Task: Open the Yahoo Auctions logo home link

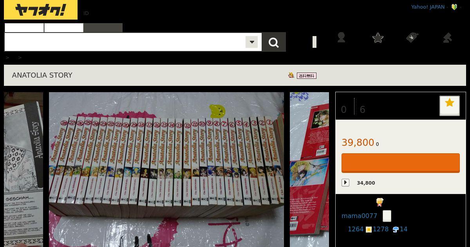Action: (x=41, y=10)
